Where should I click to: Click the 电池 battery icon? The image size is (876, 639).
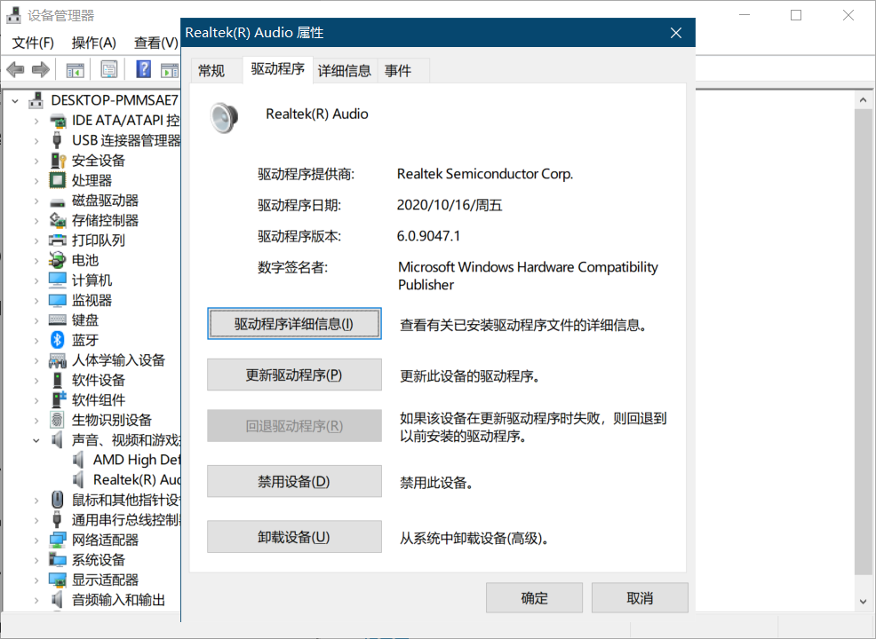[x=58, y=260]
